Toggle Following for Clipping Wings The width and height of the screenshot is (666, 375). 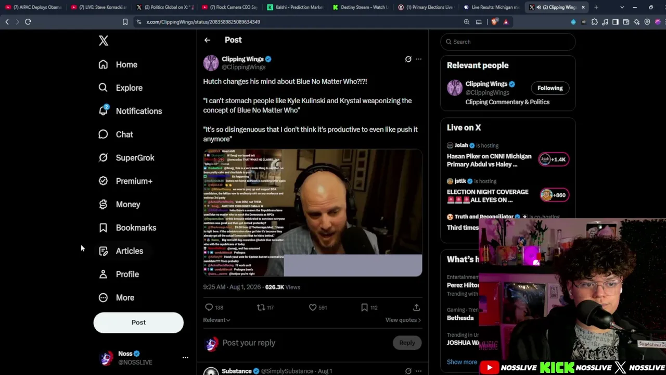pyautogui.click(x=550, y=88)
